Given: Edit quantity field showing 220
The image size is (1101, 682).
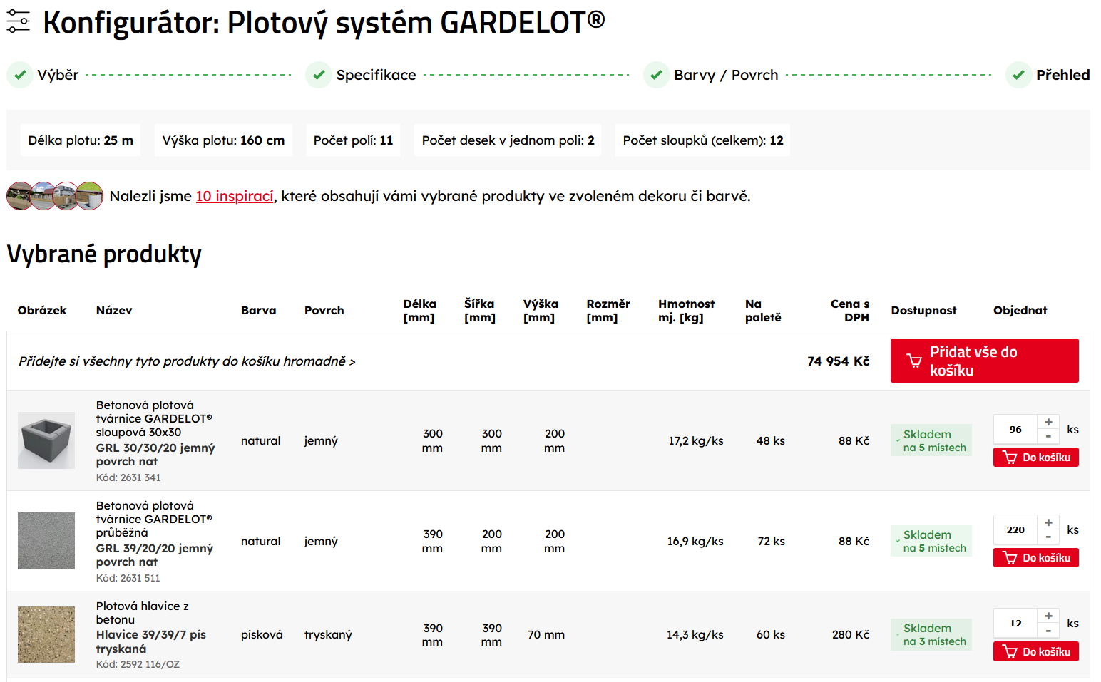Looking at the screenshot, I should [1015, 529].
